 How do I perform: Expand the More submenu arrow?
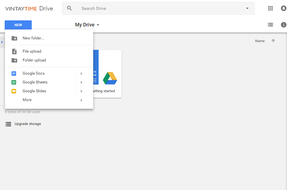click(x=81, y=100)
